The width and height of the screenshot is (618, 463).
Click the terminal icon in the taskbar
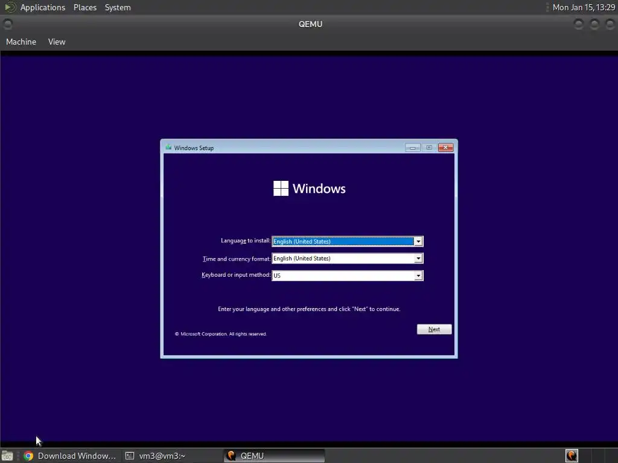pos(130,456)
